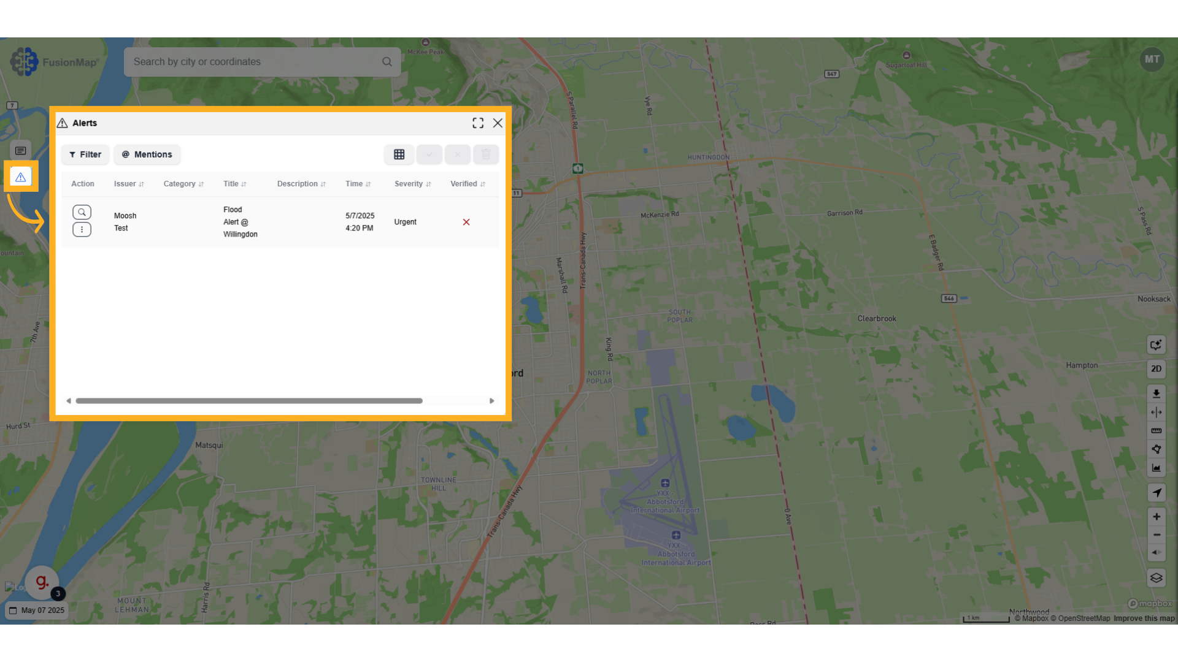This screenshot has height=662, width=1178.
Task: Click the red unverified X for Flood Alert
Action: 466,222
